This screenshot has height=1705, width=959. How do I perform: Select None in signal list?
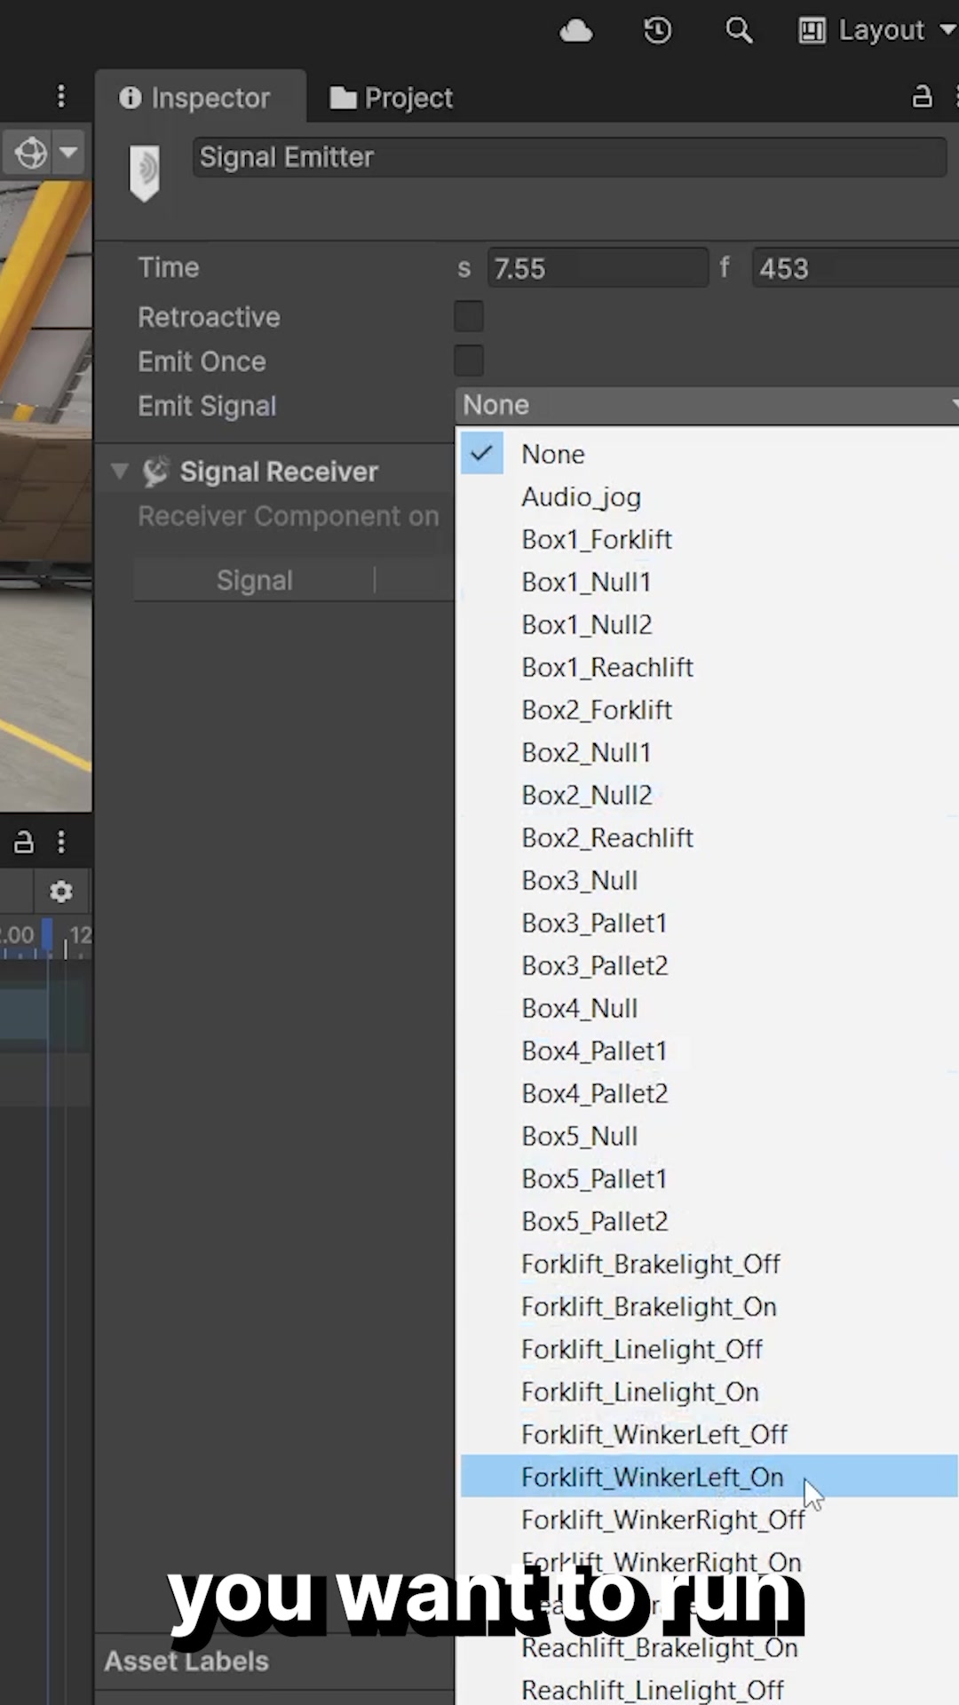[x=709, y=454]
